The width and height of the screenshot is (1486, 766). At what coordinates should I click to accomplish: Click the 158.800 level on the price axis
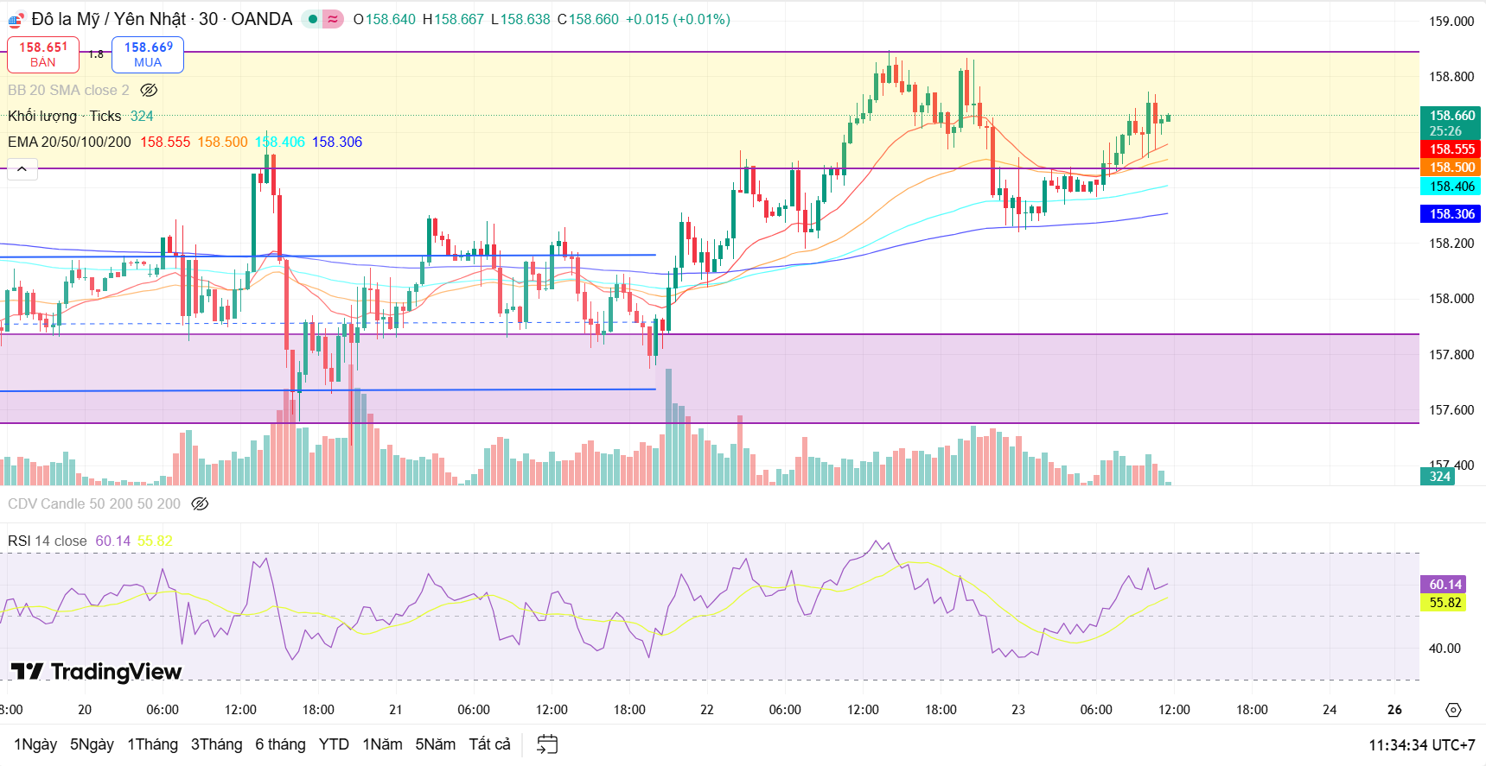1451,77
